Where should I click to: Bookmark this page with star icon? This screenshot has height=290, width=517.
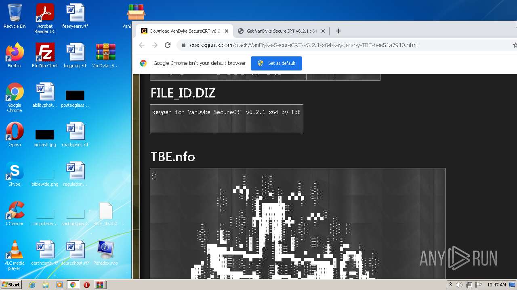[515, 45]
